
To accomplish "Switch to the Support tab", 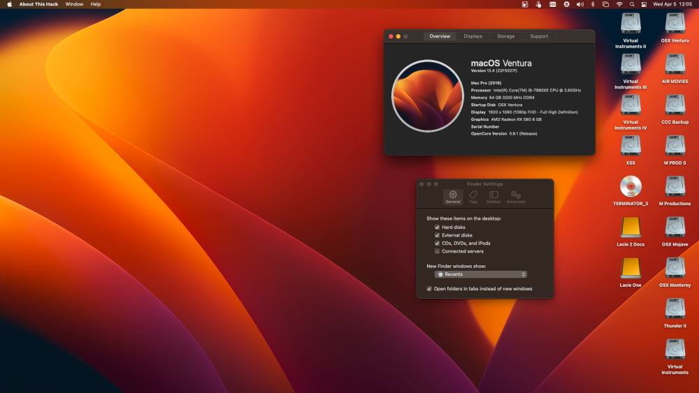I will coord(539,36).
